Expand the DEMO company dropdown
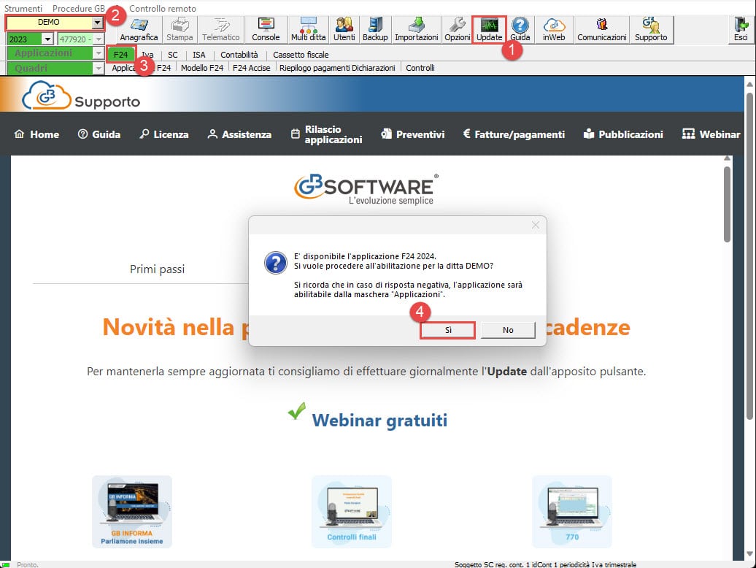The width and height of the screenshot is (756, 568). point(98,23)
